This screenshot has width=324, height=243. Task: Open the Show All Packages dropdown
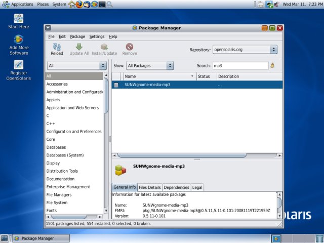click(150, 65)
